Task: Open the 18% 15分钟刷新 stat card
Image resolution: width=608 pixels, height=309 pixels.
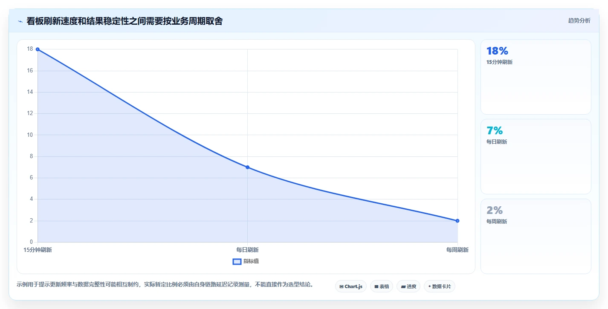Action: tap(536, 77)
